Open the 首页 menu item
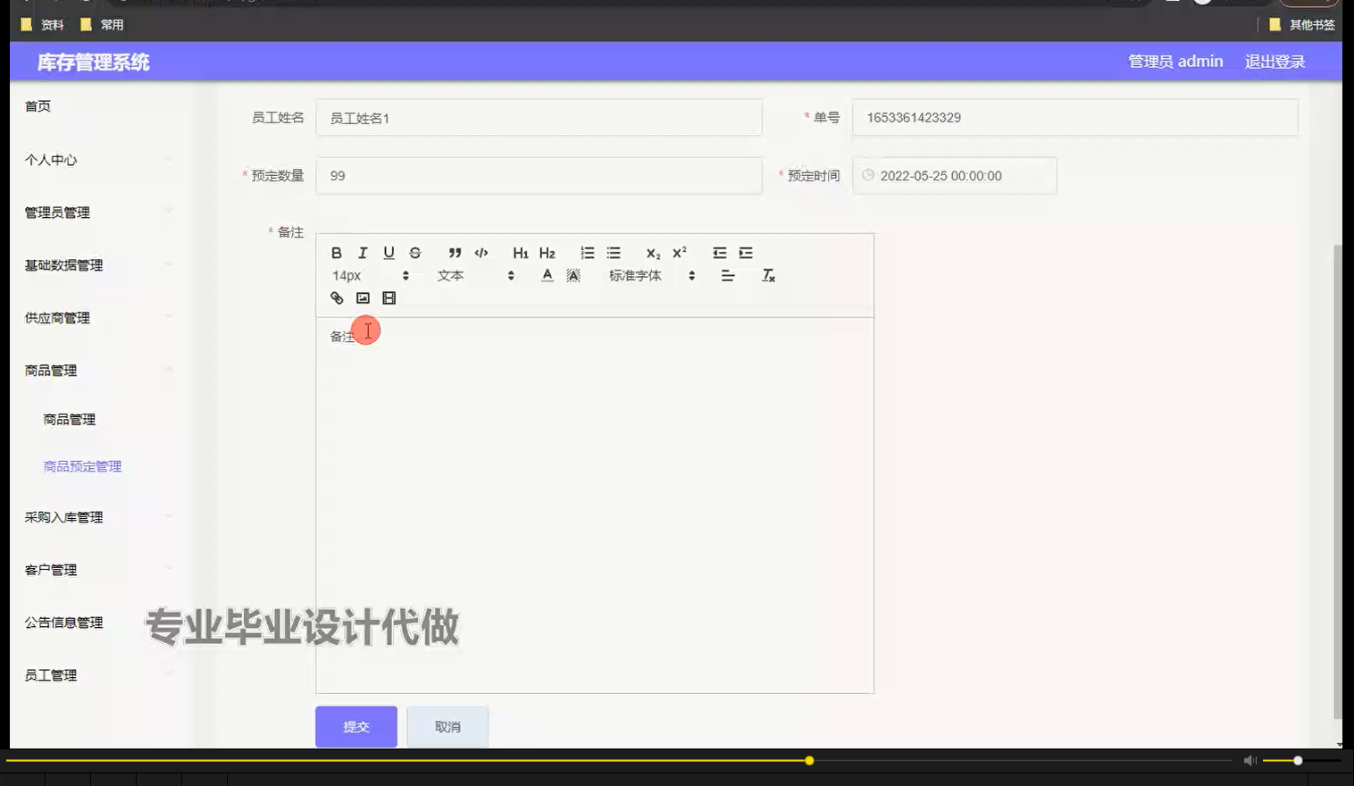 [x=38, y=105]
